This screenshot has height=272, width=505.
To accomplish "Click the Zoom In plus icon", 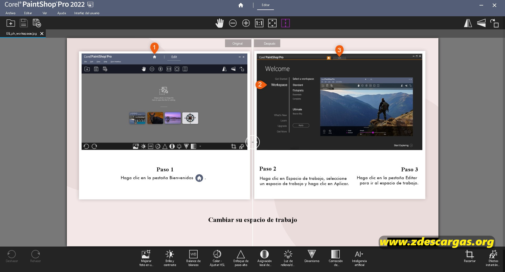I will coord(246,23).
